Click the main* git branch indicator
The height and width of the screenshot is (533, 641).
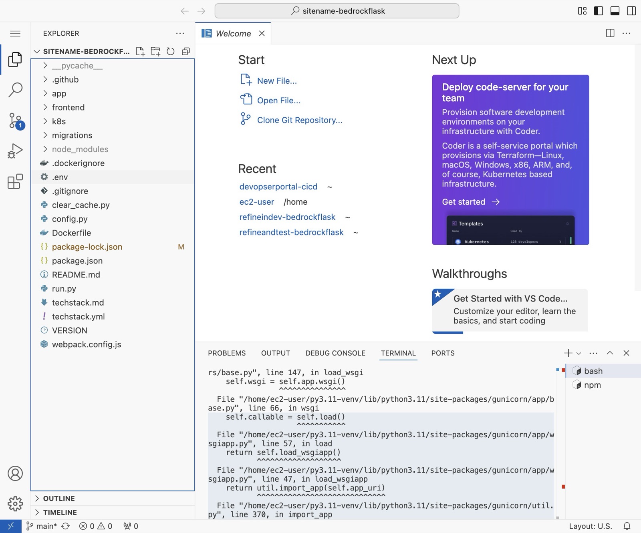(42, 526)
